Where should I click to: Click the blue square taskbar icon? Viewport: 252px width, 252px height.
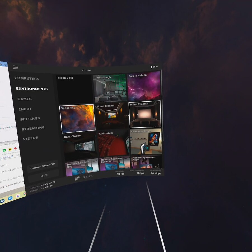click(x=10, y=198)
